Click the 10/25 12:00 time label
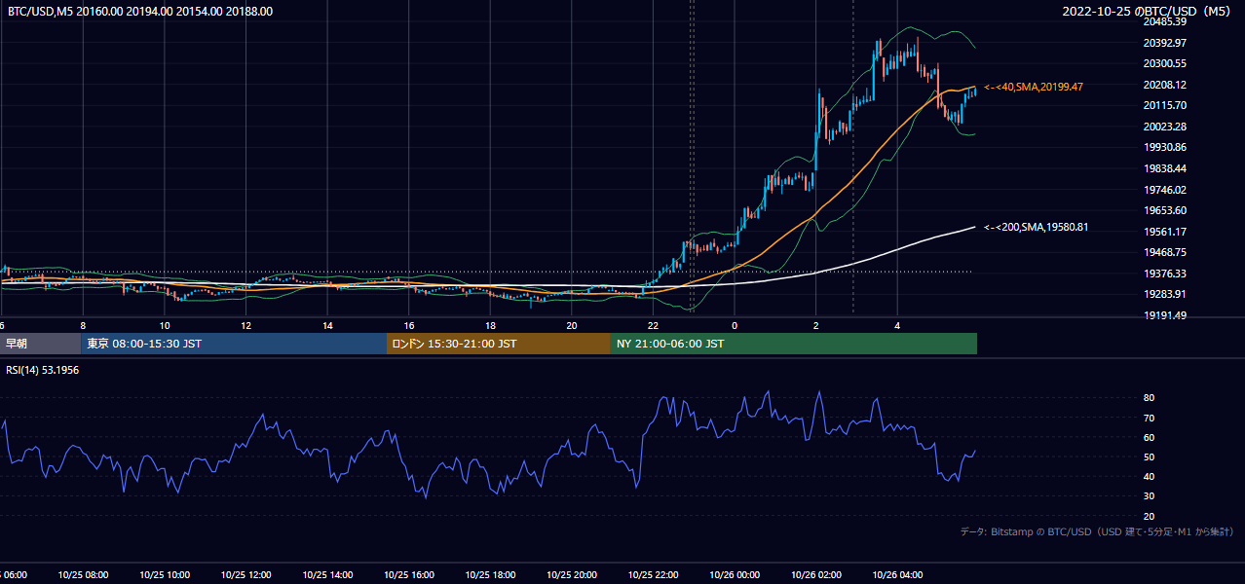1245x584 pixels. click(245, 575)
